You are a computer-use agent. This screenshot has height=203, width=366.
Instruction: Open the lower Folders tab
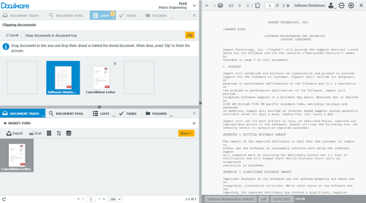click(x=156, y=114)
